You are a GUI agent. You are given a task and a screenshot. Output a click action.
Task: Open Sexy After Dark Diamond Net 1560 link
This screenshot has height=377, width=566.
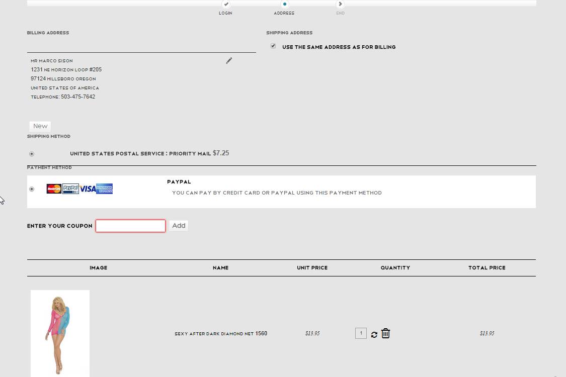point(221,333)
